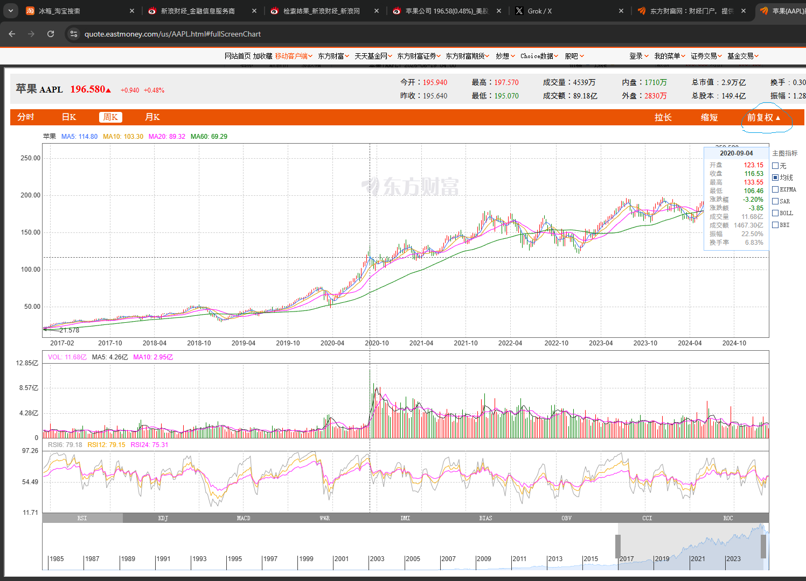Select the MACD indicator tab
The image size is (806, 581).
pos(244,518)
